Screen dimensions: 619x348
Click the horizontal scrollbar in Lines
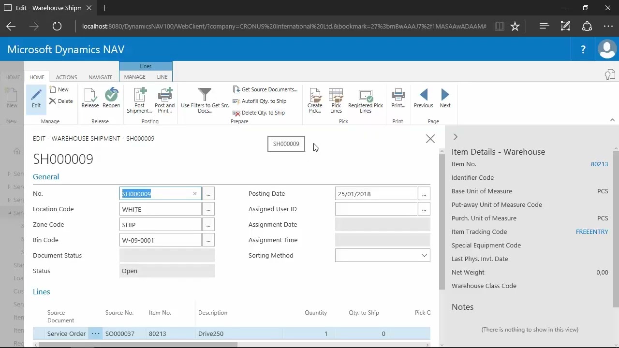pos(138,345)
